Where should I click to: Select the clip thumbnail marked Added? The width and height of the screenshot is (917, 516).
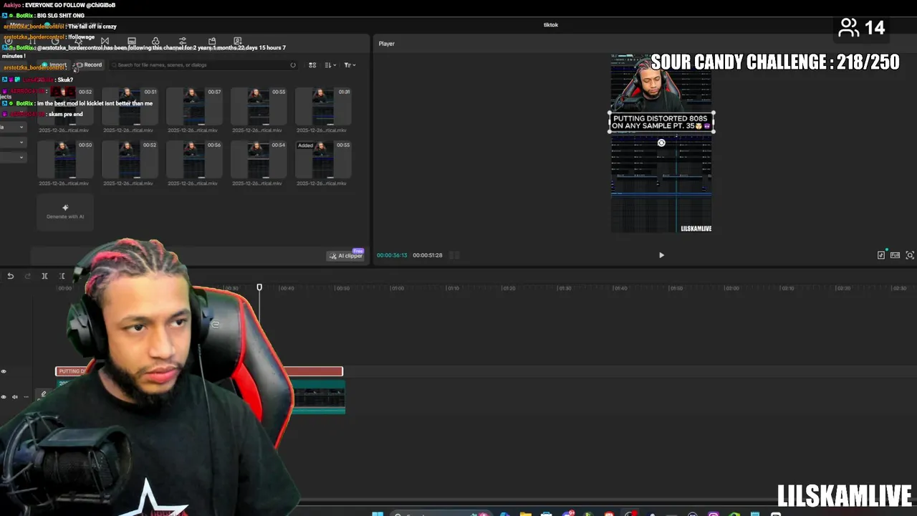[323, 158]
